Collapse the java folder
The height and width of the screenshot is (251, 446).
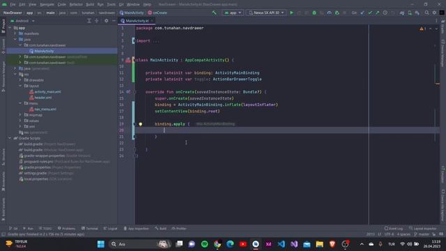click(15, 39)
